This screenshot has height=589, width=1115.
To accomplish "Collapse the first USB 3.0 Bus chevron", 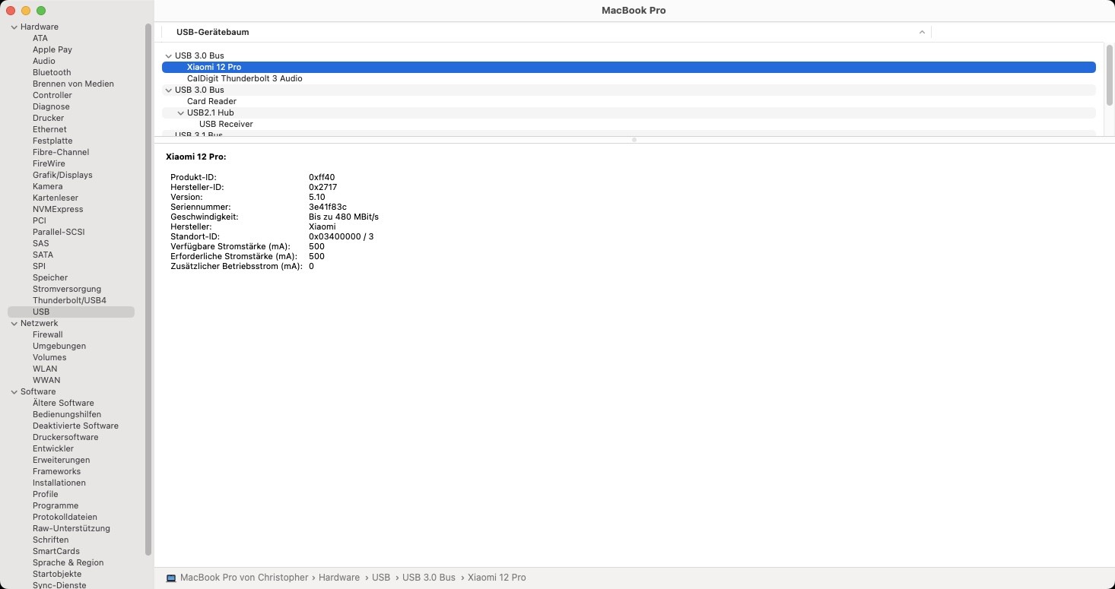I will (169, 56).
